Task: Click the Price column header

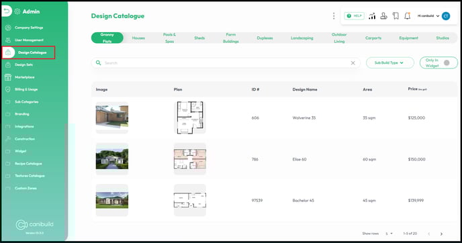Action: tap(417, 89)
